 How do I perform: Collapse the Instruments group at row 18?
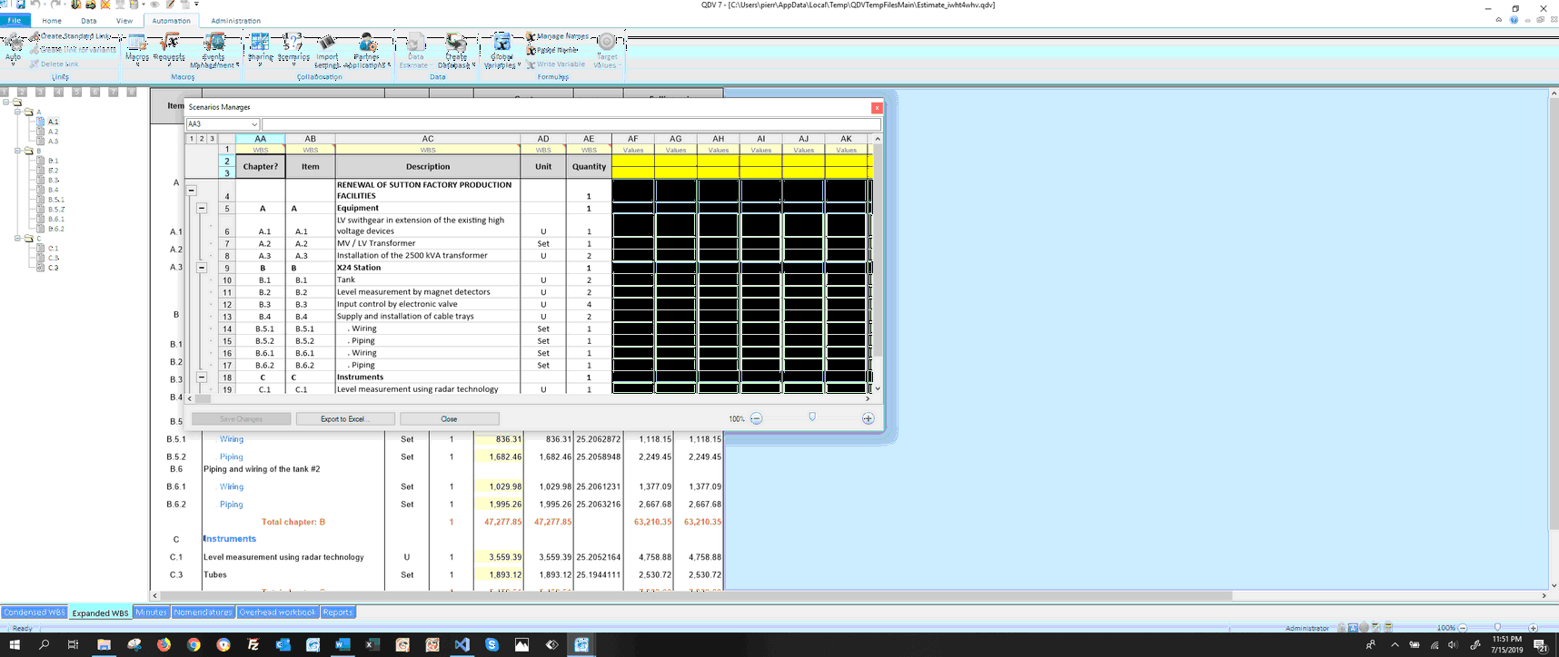point(202,378)
